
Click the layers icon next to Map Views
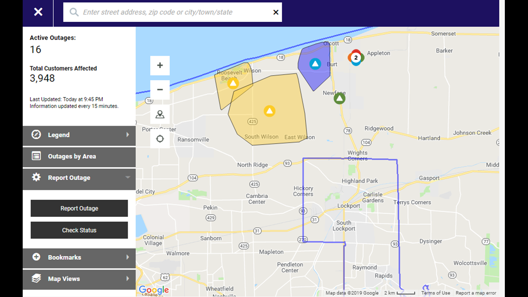[x=36, y=278]
